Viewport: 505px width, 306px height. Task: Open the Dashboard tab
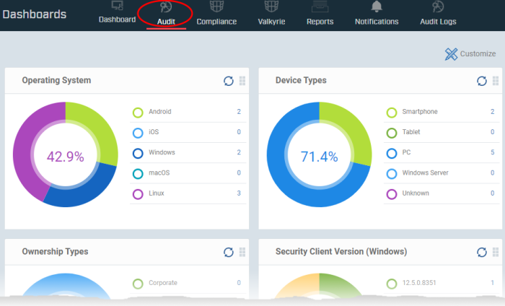tap(117, 13)
